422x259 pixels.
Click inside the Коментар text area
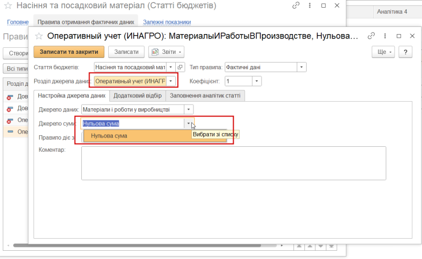(234, 163)
